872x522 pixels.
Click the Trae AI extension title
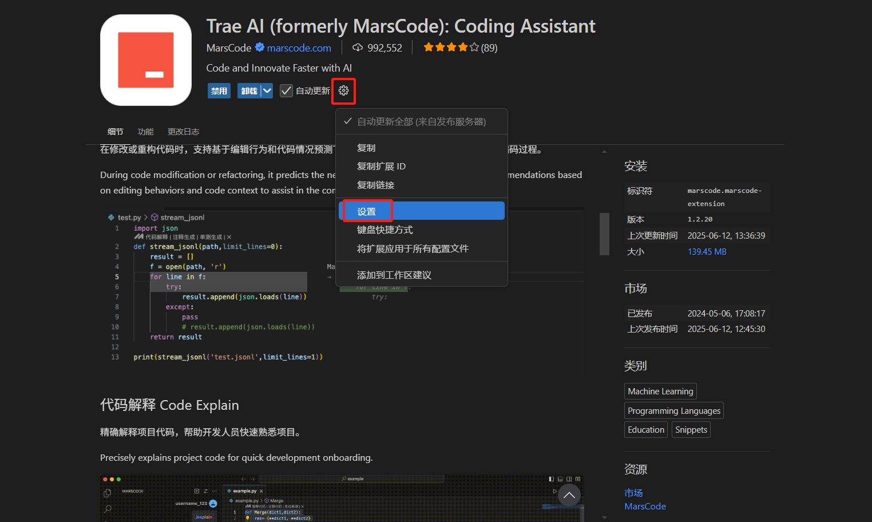(x=401, y=26)
